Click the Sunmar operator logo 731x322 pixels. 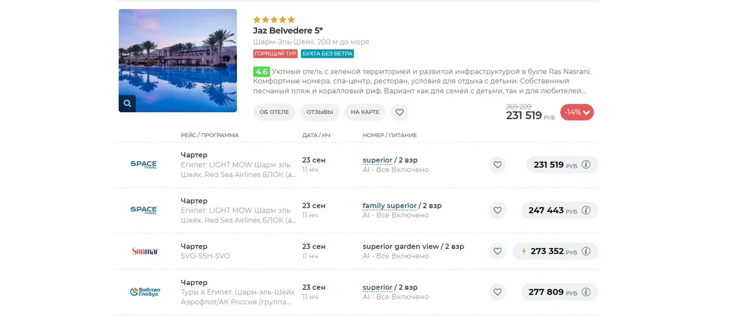pyautogui.click(x=145, y=251)
